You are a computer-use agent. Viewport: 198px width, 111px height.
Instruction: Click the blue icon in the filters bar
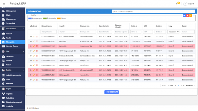(x=184, y=15)
